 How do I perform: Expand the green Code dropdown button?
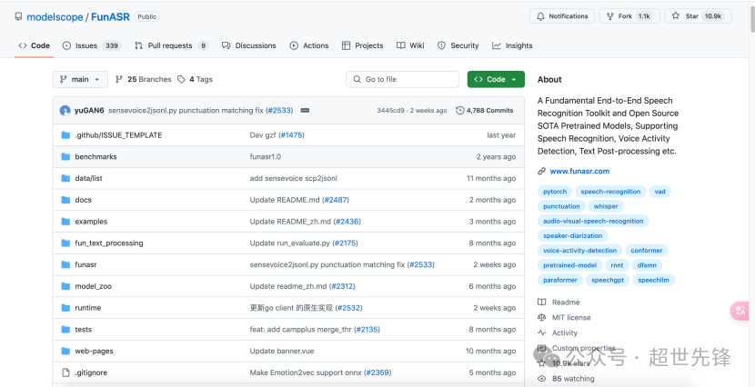click(x=496, y=79)
